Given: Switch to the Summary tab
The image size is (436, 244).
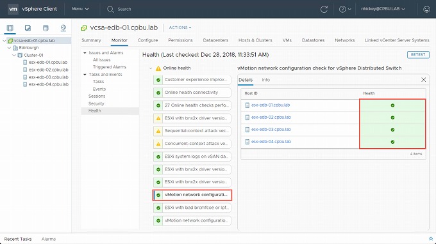Looking at the screenshot, I should point(91,40).
